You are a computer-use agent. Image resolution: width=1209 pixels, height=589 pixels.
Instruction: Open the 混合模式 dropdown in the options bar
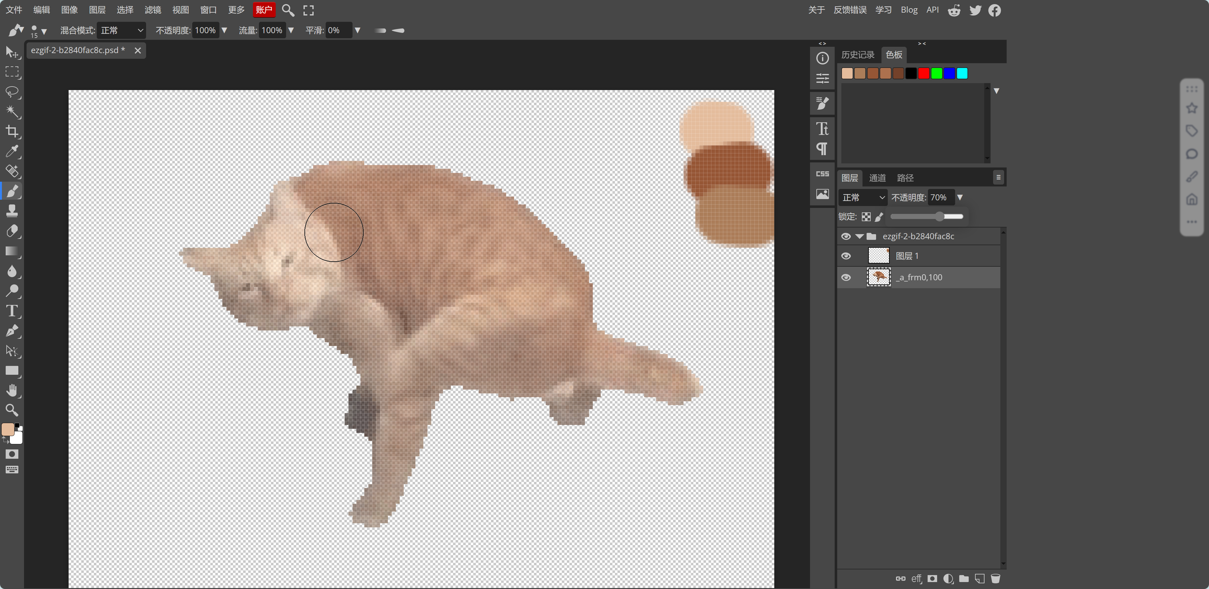click(x=121, y=30)
